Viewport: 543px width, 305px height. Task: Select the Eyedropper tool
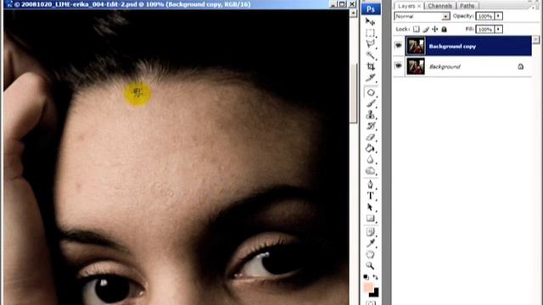[x=370, y=243]
